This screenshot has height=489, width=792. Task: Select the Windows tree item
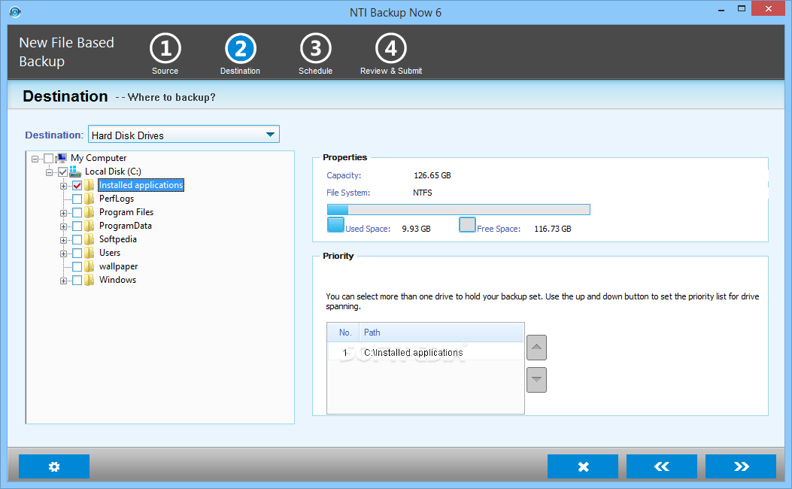tap(117, 280)
